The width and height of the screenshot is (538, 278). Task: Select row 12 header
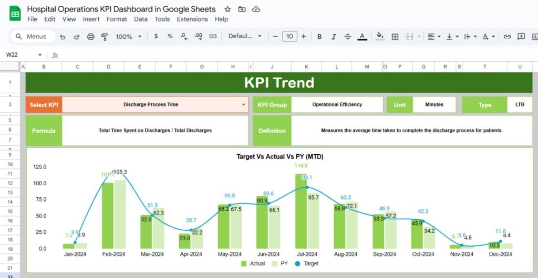pyautogui.click(x=10, y=183)
